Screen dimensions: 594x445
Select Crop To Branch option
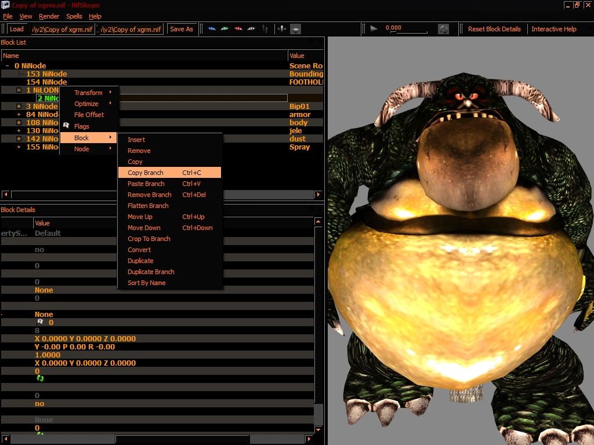169,239
